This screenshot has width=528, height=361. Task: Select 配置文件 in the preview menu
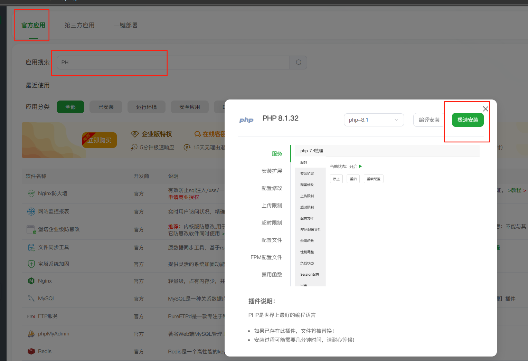click(272, 240)
